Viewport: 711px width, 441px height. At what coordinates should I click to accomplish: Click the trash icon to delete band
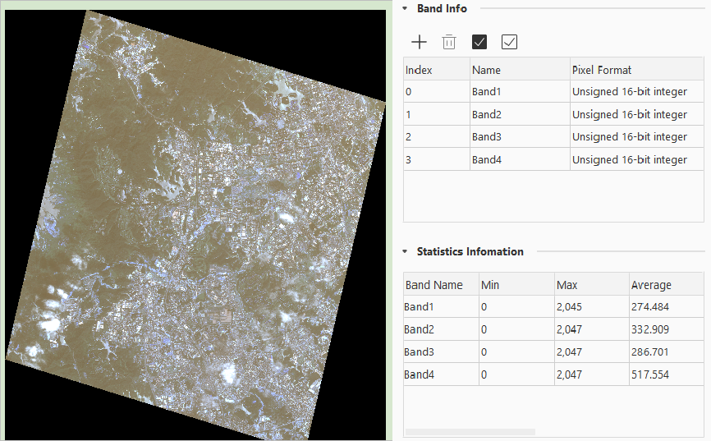pos(449,42)
